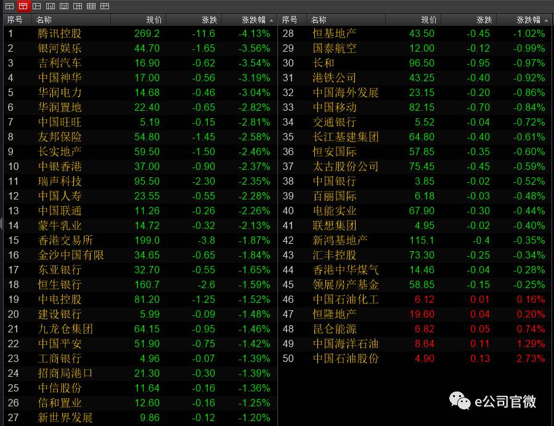The width and height of the screenshot is (554, 426).
Task: Select 中国石油化工 stock
Action: [346, 299]
